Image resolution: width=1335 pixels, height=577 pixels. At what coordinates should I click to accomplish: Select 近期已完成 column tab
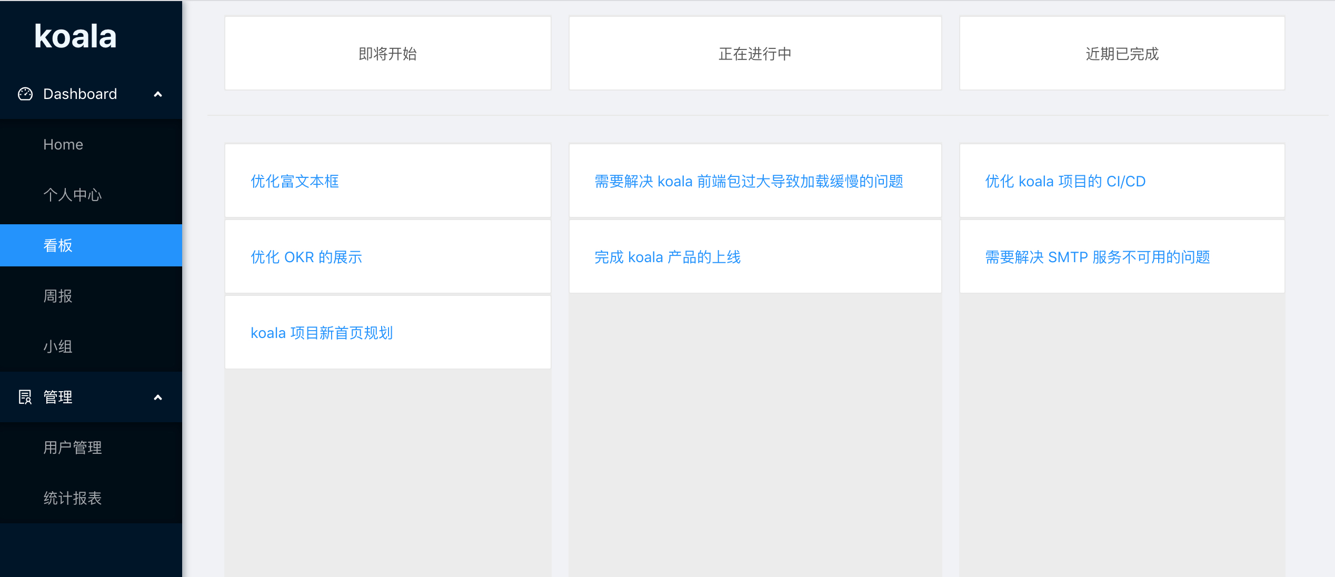[1121, 54]
